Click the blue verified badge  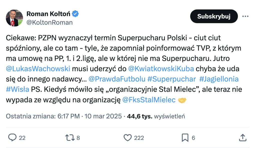pos(76,14)
